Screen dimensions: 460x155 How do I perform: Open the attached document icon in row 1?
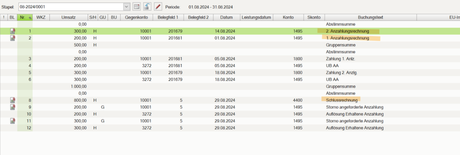click(x=13, y=31)
